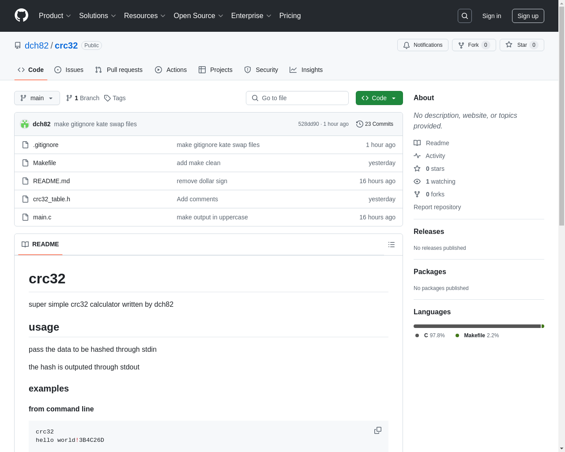565x452 pixels.
Task: Focus the Go to file search field
Action: [297, 98]
